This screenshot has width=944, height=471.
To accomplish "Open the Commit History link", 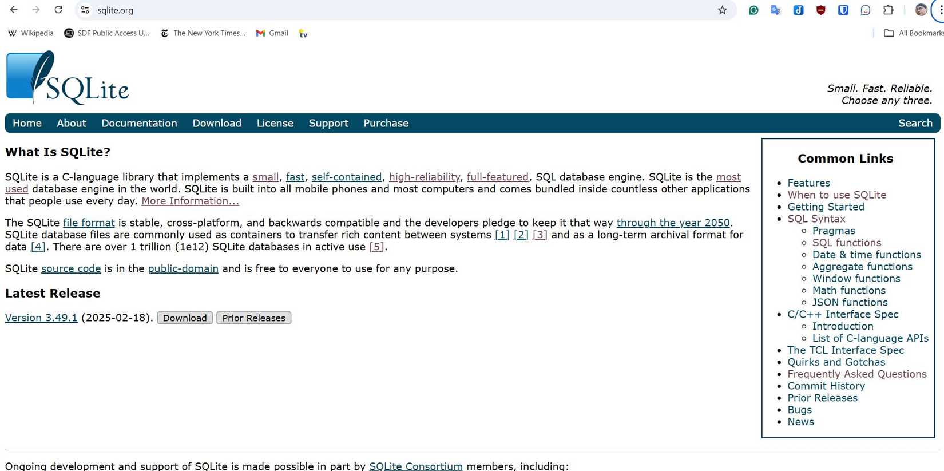I will pyautogui.click(x=826, y=386).
